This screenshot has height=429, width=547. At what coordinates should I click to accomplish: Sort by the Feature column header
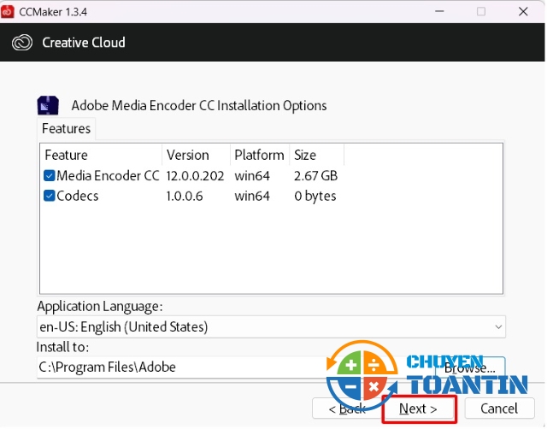[101, 156]
